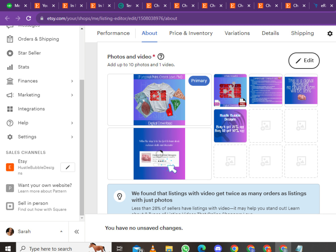Click Sell in person link

[x=33, y=203]
